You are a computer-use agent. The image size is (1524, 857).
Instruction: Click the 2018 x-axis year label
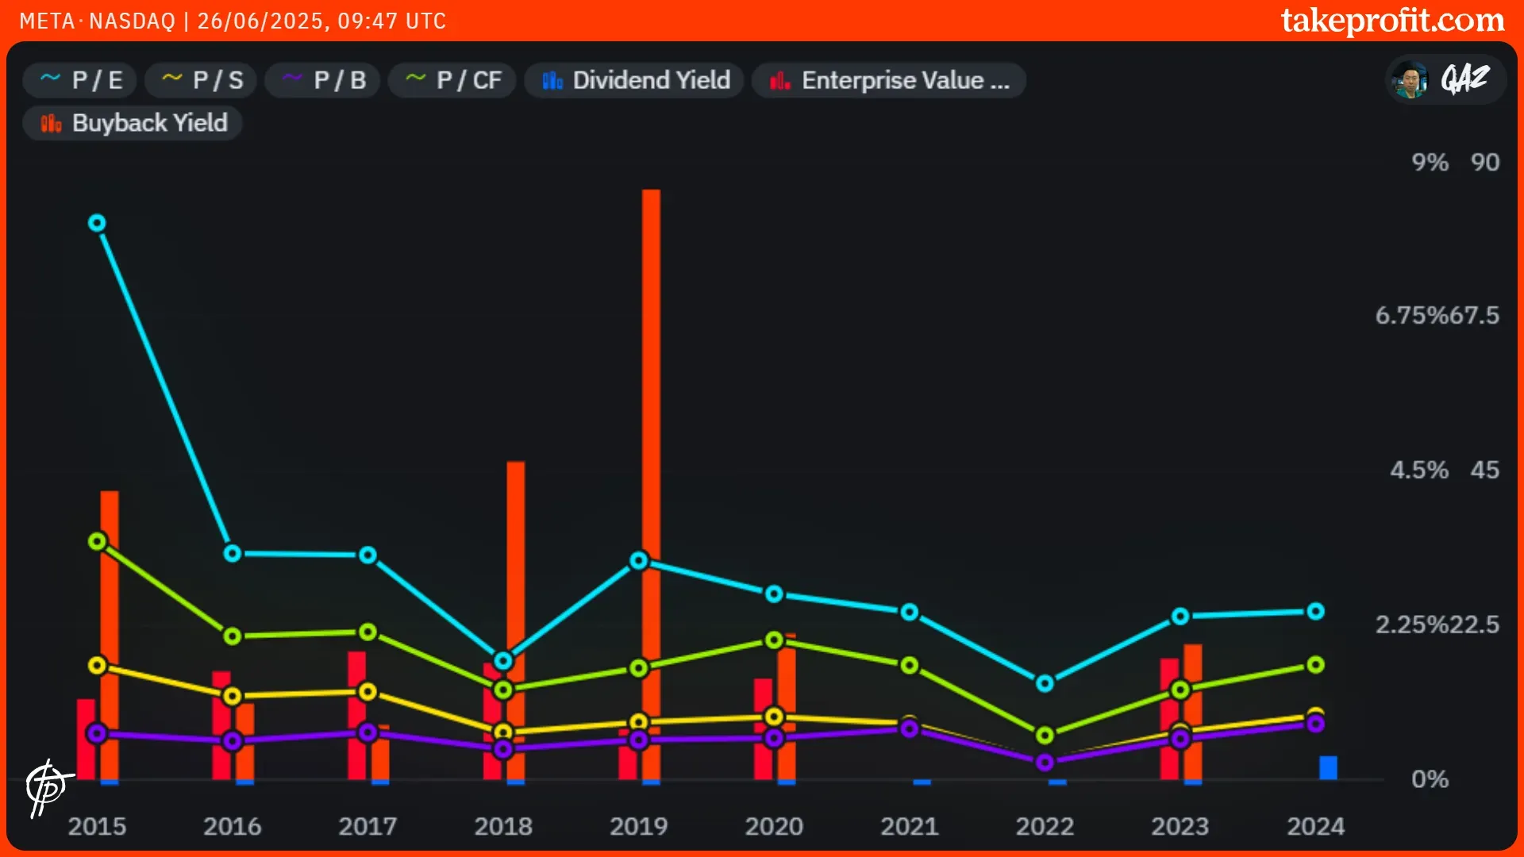tap(503, 826)
